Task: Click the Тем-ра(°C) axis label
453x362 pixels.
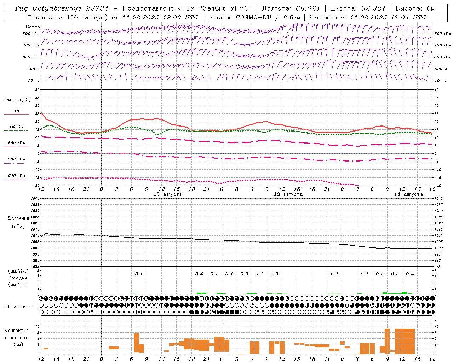Action: click(17, 100)
